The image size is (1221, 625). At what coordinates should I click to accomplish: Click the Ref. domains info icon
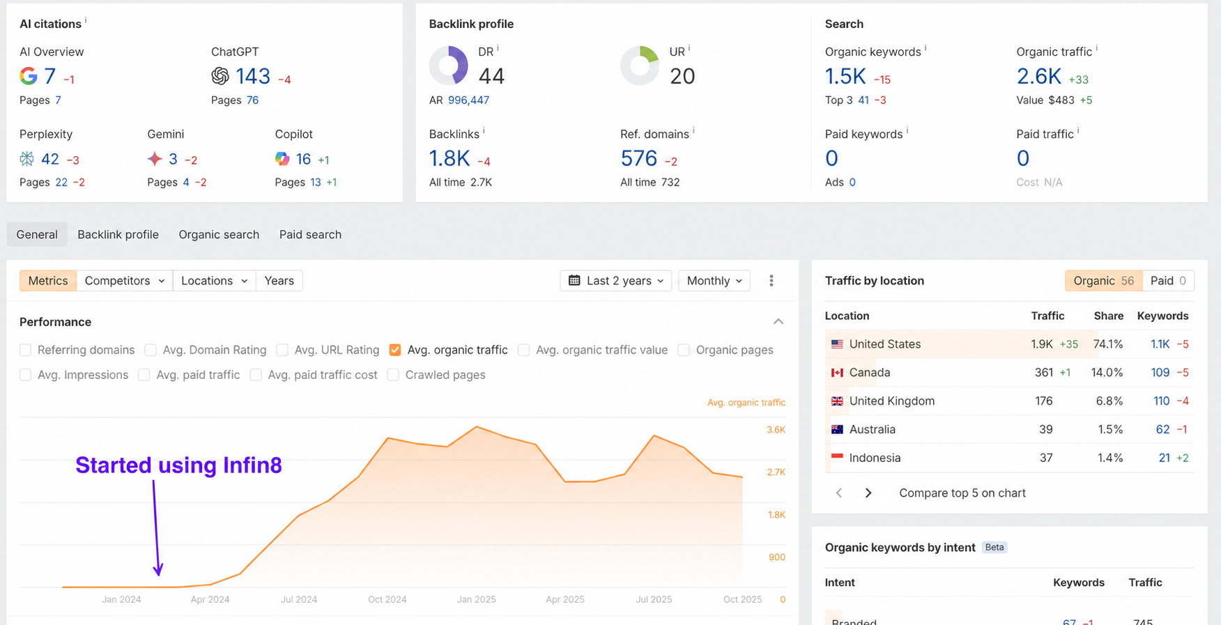[693, 131]
